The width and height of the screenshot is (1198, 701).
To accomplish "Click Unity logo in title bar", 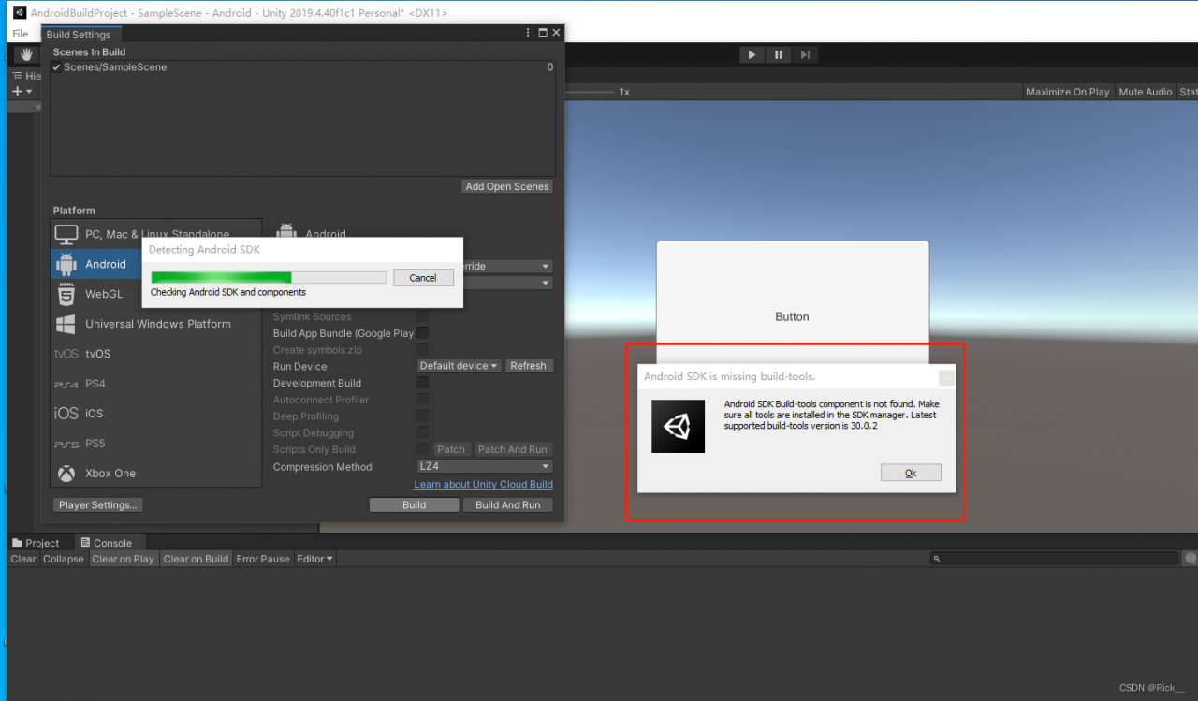I will (x=19, y=13).
